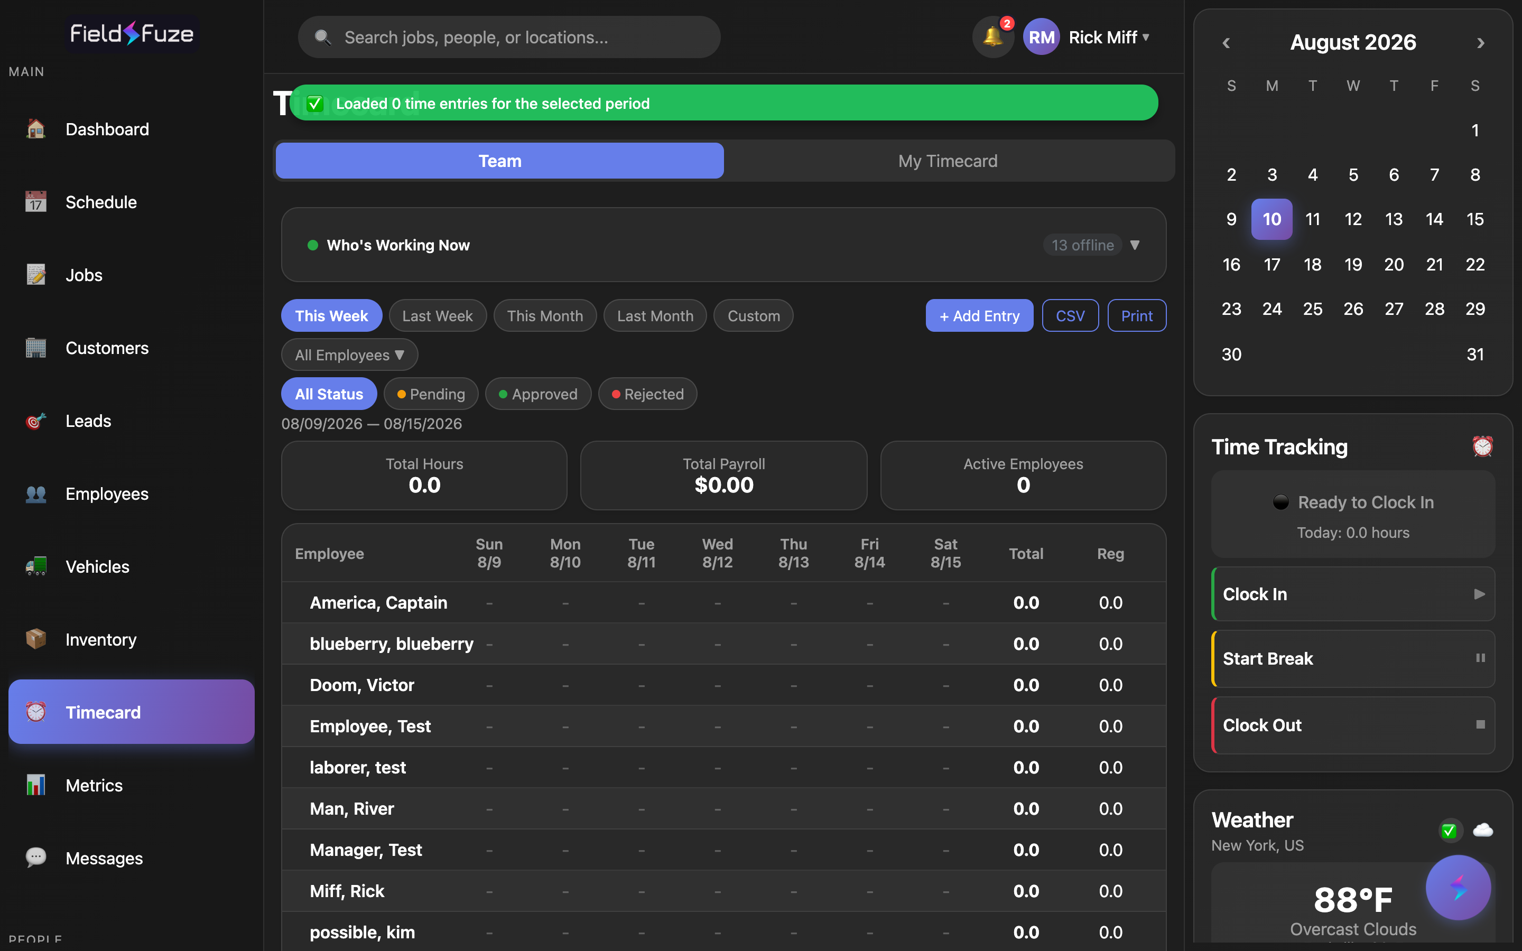Click the green check in notification banner
The width and height of the screenshot is (1522, 951).
pyautogui.click(x=315, y=103)
